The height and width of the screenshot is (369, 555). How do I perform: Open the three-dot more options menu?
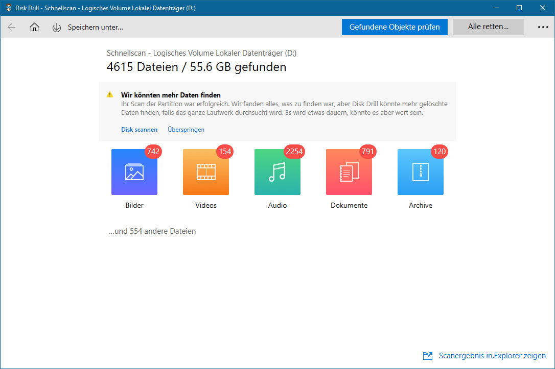(x=543, y=27)
